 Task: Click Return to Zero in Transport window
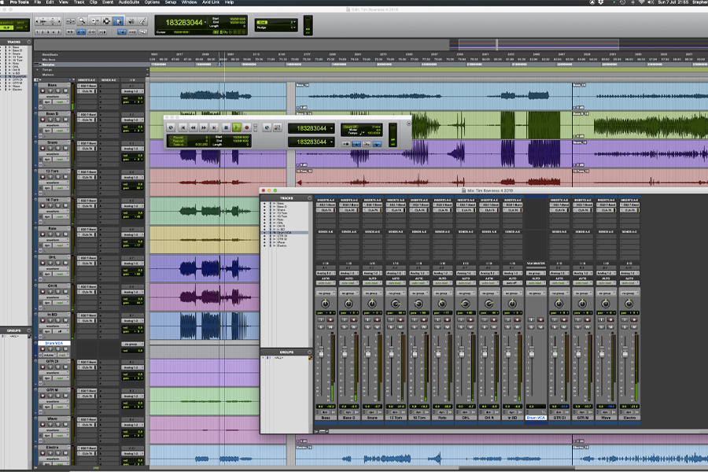pyautogui.click(x=183, y=127)
